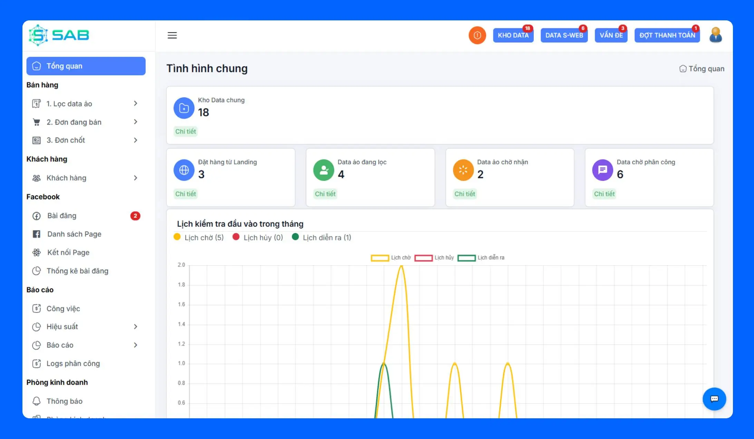Open Chi tiết on the Data chờ phân công card
The height and width of the screenshot is (439, 754).
click(604, 194)
